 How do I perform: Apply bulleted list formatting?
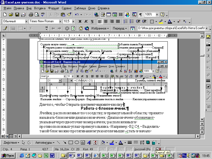click(x=132, y=21)
